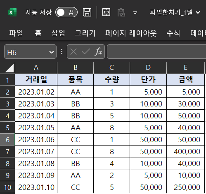Expand the name box dropdown arrow
This screenshot has height=194, width=206.
(52, 52)
